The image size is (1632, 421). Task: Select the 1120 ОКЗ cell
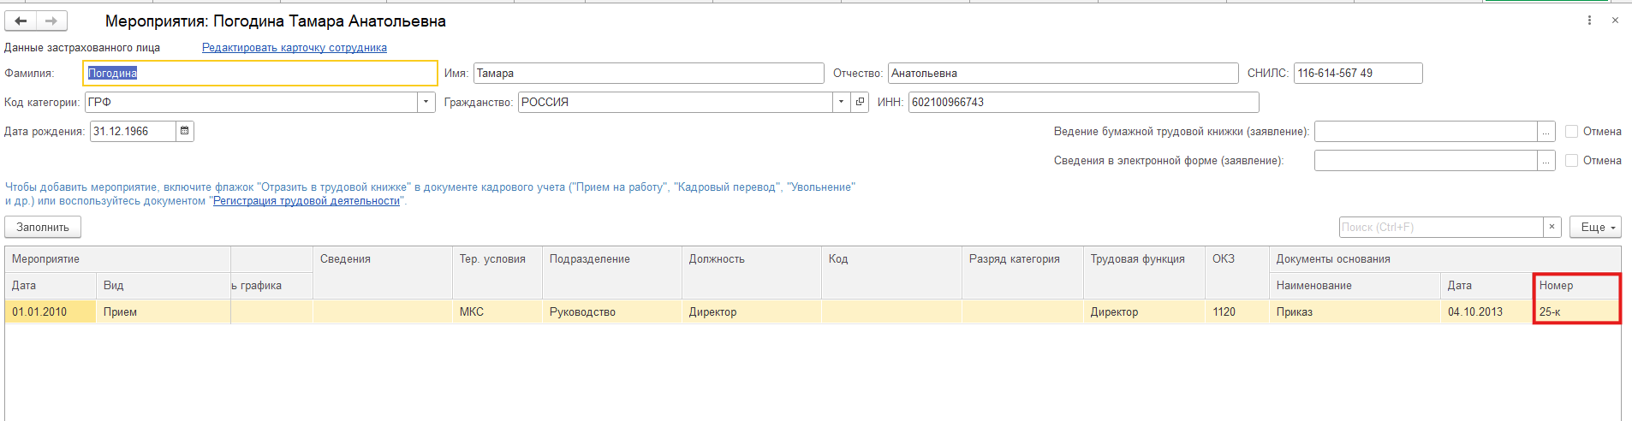click(1236, 312)
